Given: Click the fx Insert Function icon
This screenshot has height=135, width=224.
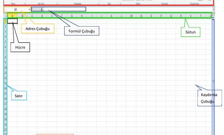Looking at the screenshot, I should [x=42, y=9].
